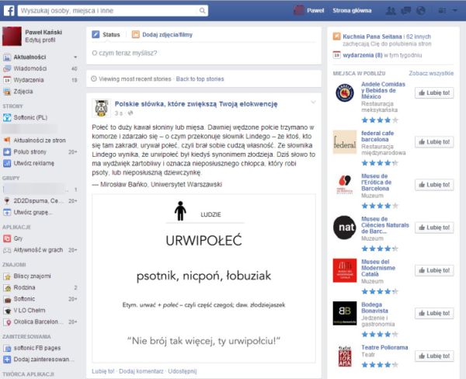Click softonic FB pages interest icon
This screenshot has height=379, width=466.
pos(7,348)
